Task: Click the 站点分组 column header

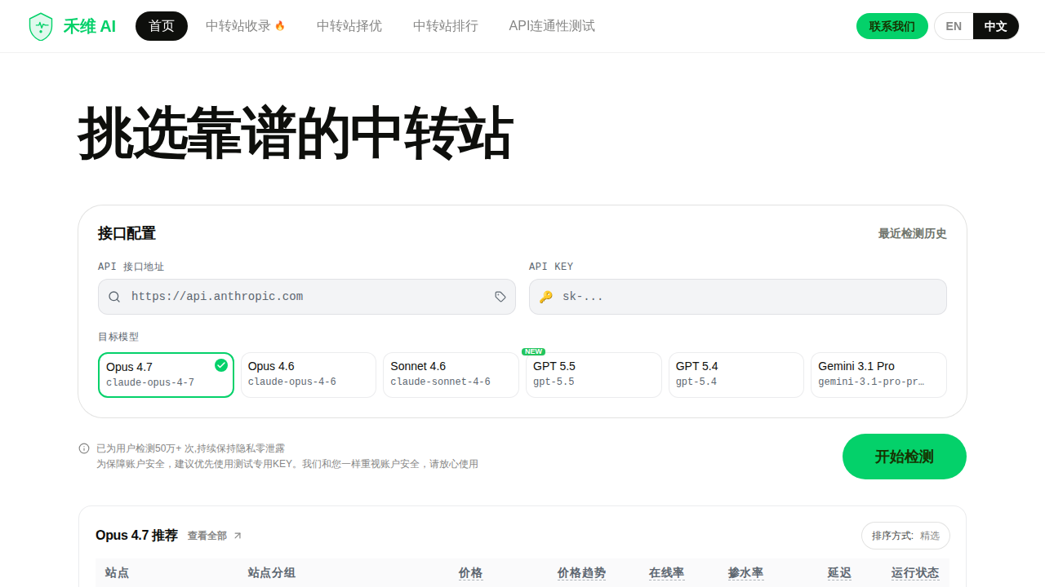Action: pyautogui.click(x=272, y=573)
